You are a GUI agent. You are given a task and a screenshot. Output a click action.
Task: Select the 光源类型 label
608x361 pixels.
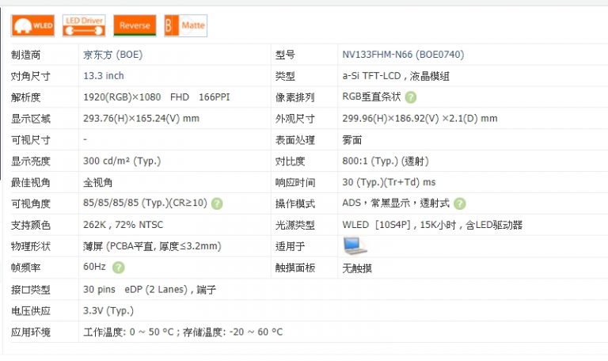[294, 226]
